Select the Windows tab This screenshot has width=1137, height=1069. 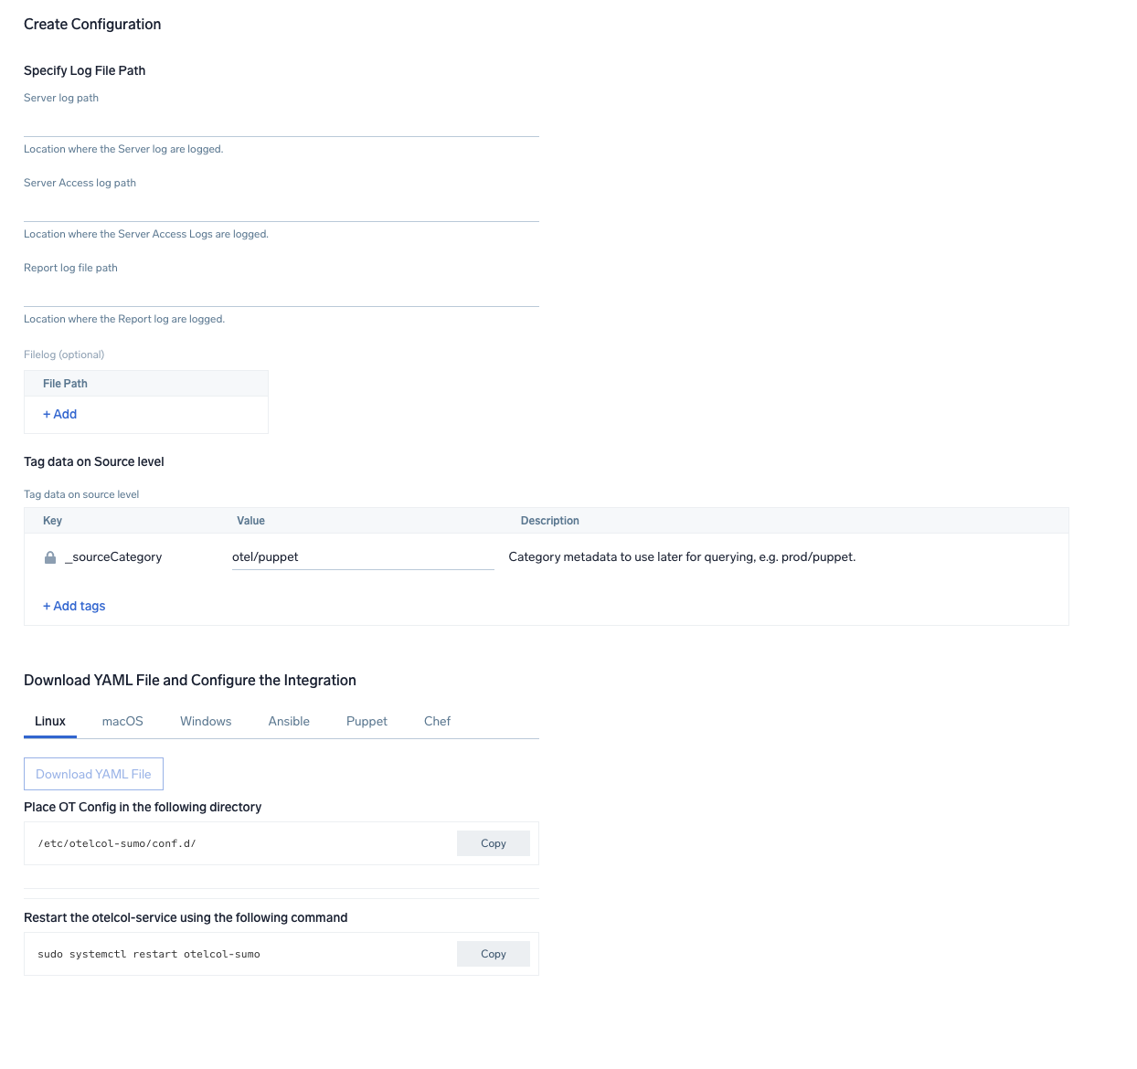point(206,721)
